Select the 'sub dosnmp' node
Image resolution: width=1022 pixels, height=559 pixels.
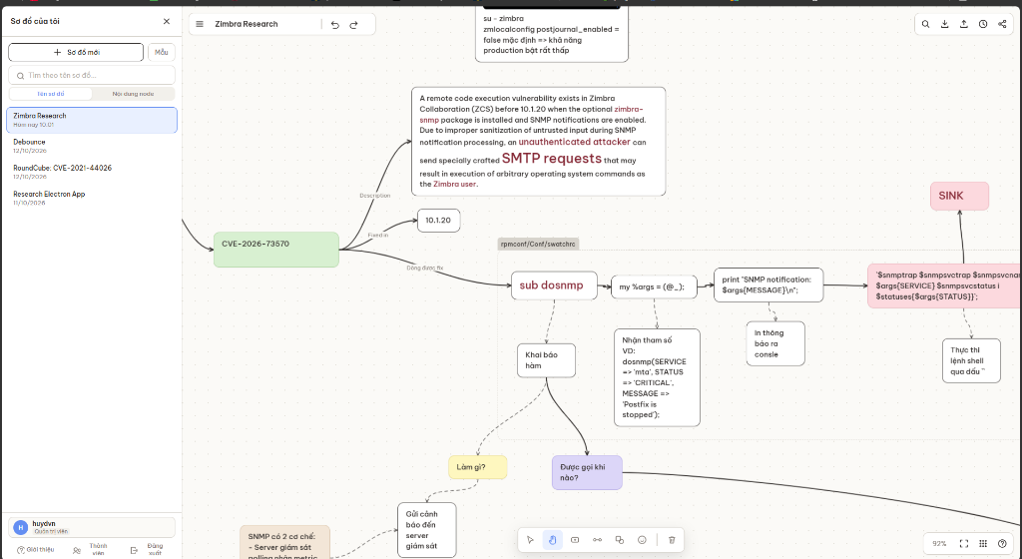tap(554, 285)
